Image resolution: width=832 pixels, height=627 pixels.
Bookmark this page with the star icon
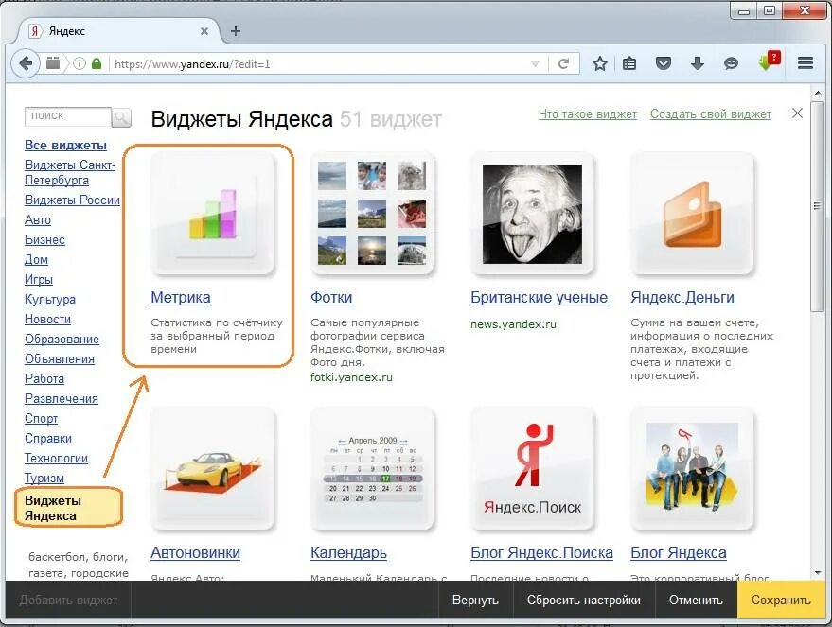pyautogui.click(x=599, y=64)
